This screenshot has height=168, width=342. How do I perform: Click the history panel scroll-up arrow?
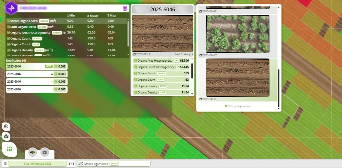(279, 7)
